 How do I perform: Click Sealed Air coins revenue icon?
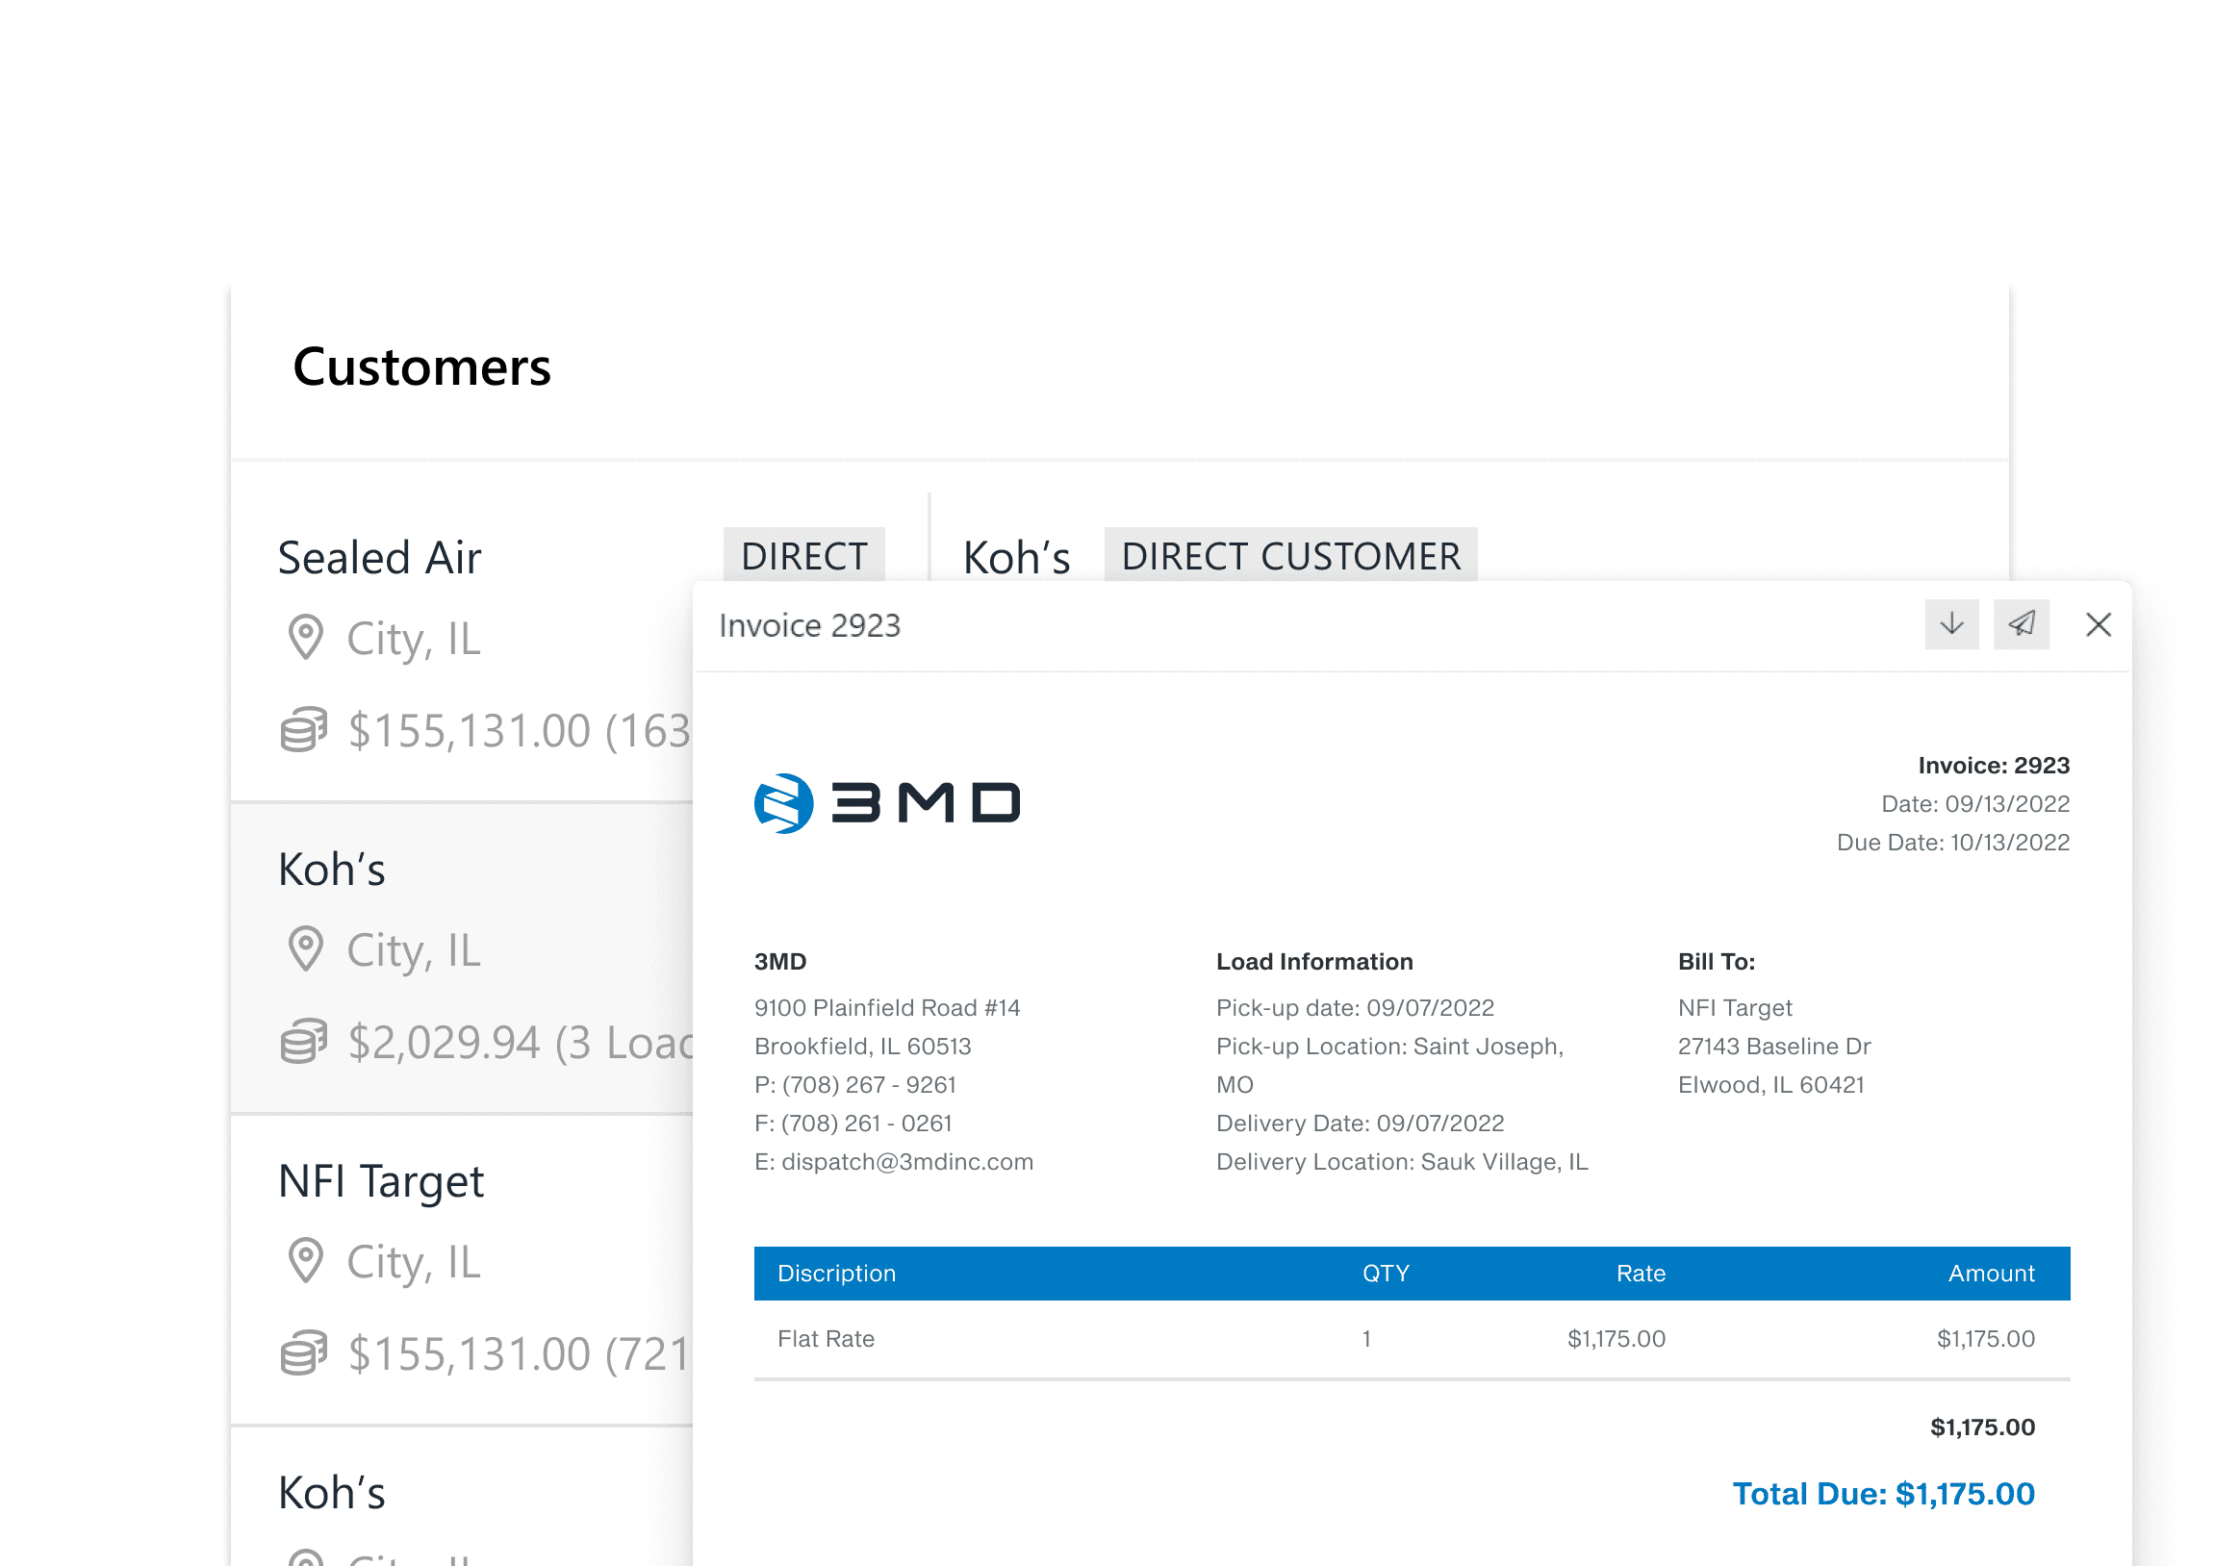(x=303, y=729)
